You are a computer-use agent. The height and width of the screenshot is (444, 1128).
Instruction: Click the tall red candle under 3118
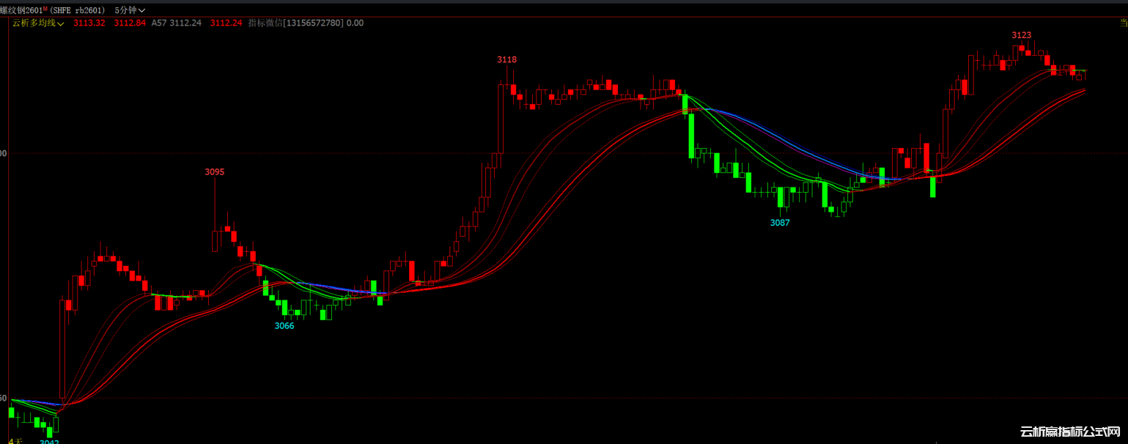click(x=501, y=117)
